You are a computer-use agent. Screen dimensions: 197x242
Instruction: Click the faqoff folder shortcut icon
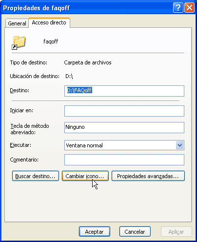tap(19, 42)
